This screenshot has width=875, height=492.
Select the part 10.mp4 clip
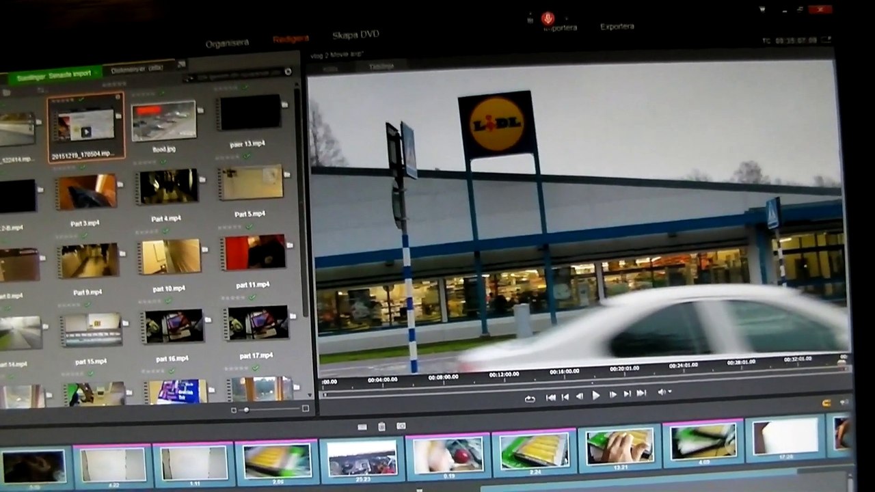tap(170, 256)
